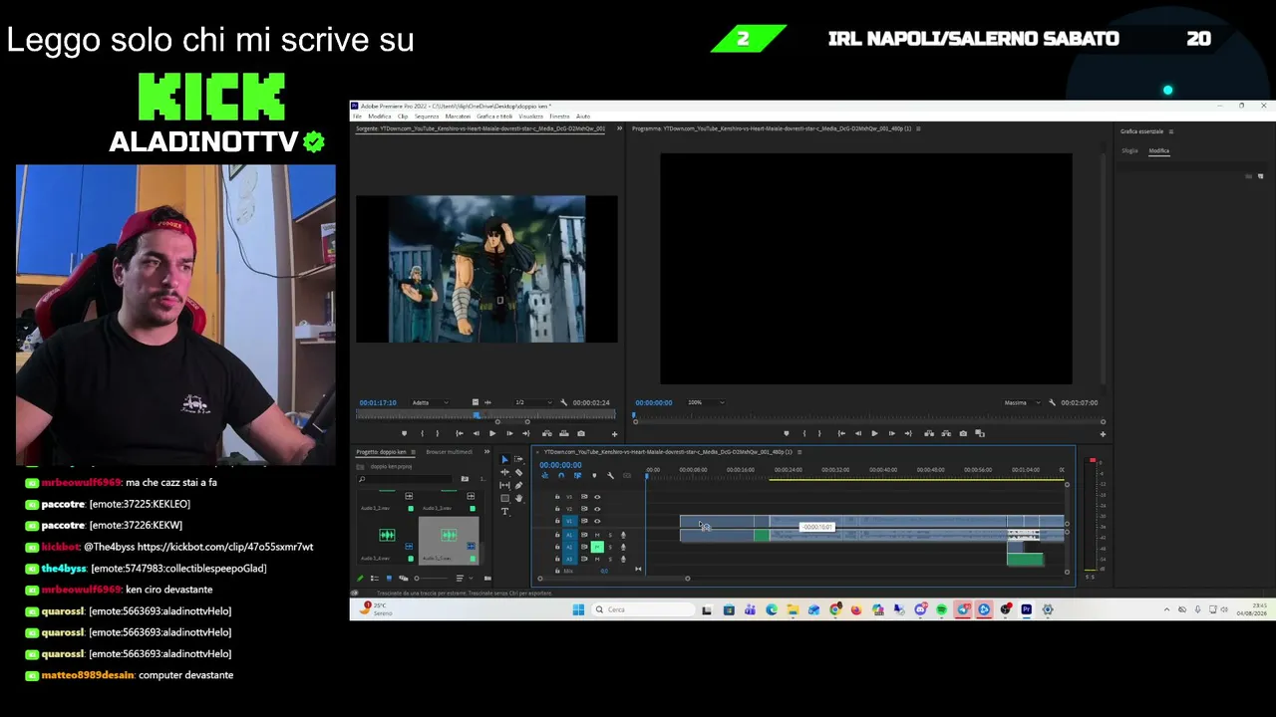Click the captions track options icon
Image resolution: width=1276 pixels, height=717 pixels.
[628, 476]
